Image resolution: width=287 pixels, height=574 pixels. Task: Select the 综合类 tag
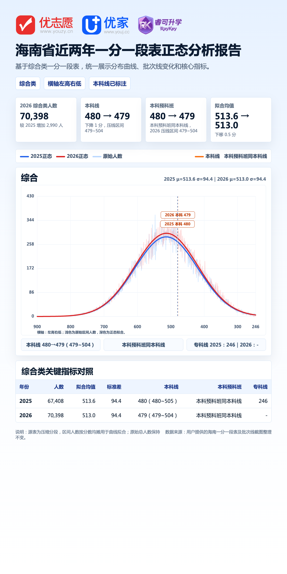28,83
